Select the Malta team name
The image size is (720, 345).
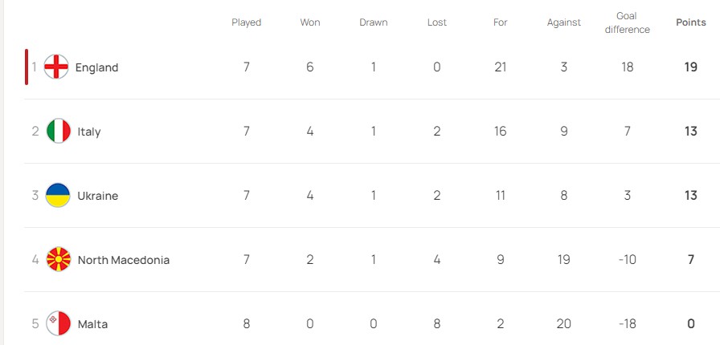92,324
